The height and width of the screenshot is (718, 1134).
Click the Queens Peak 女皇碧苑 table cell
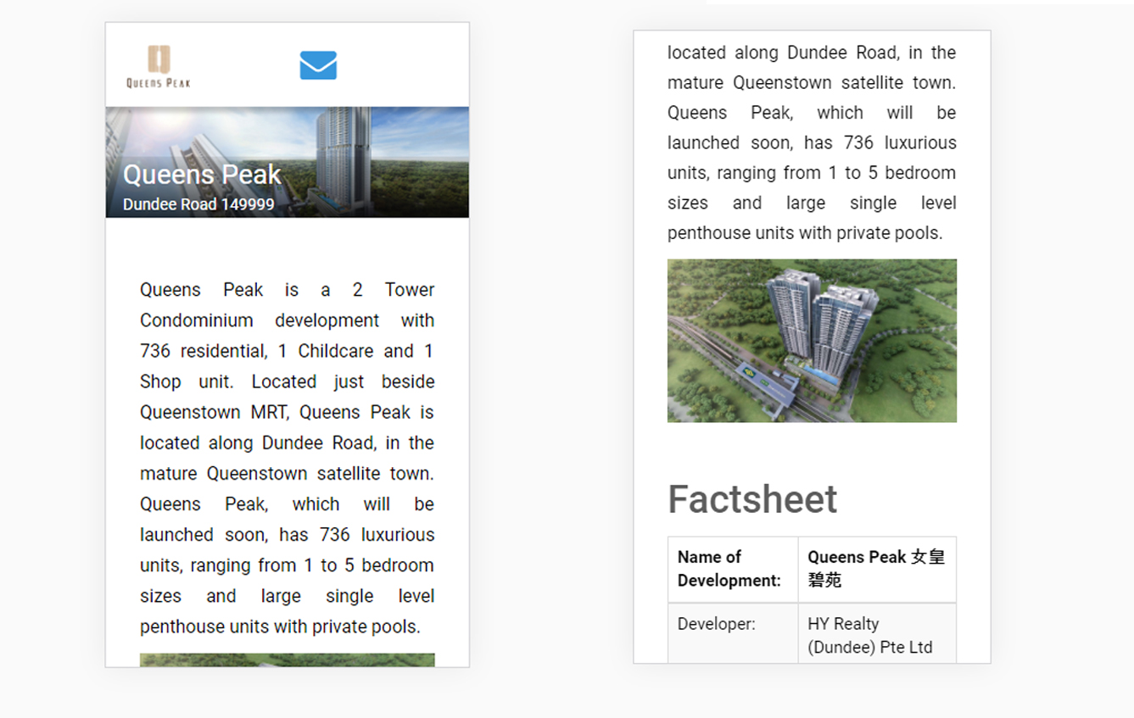tap(877, 569)
